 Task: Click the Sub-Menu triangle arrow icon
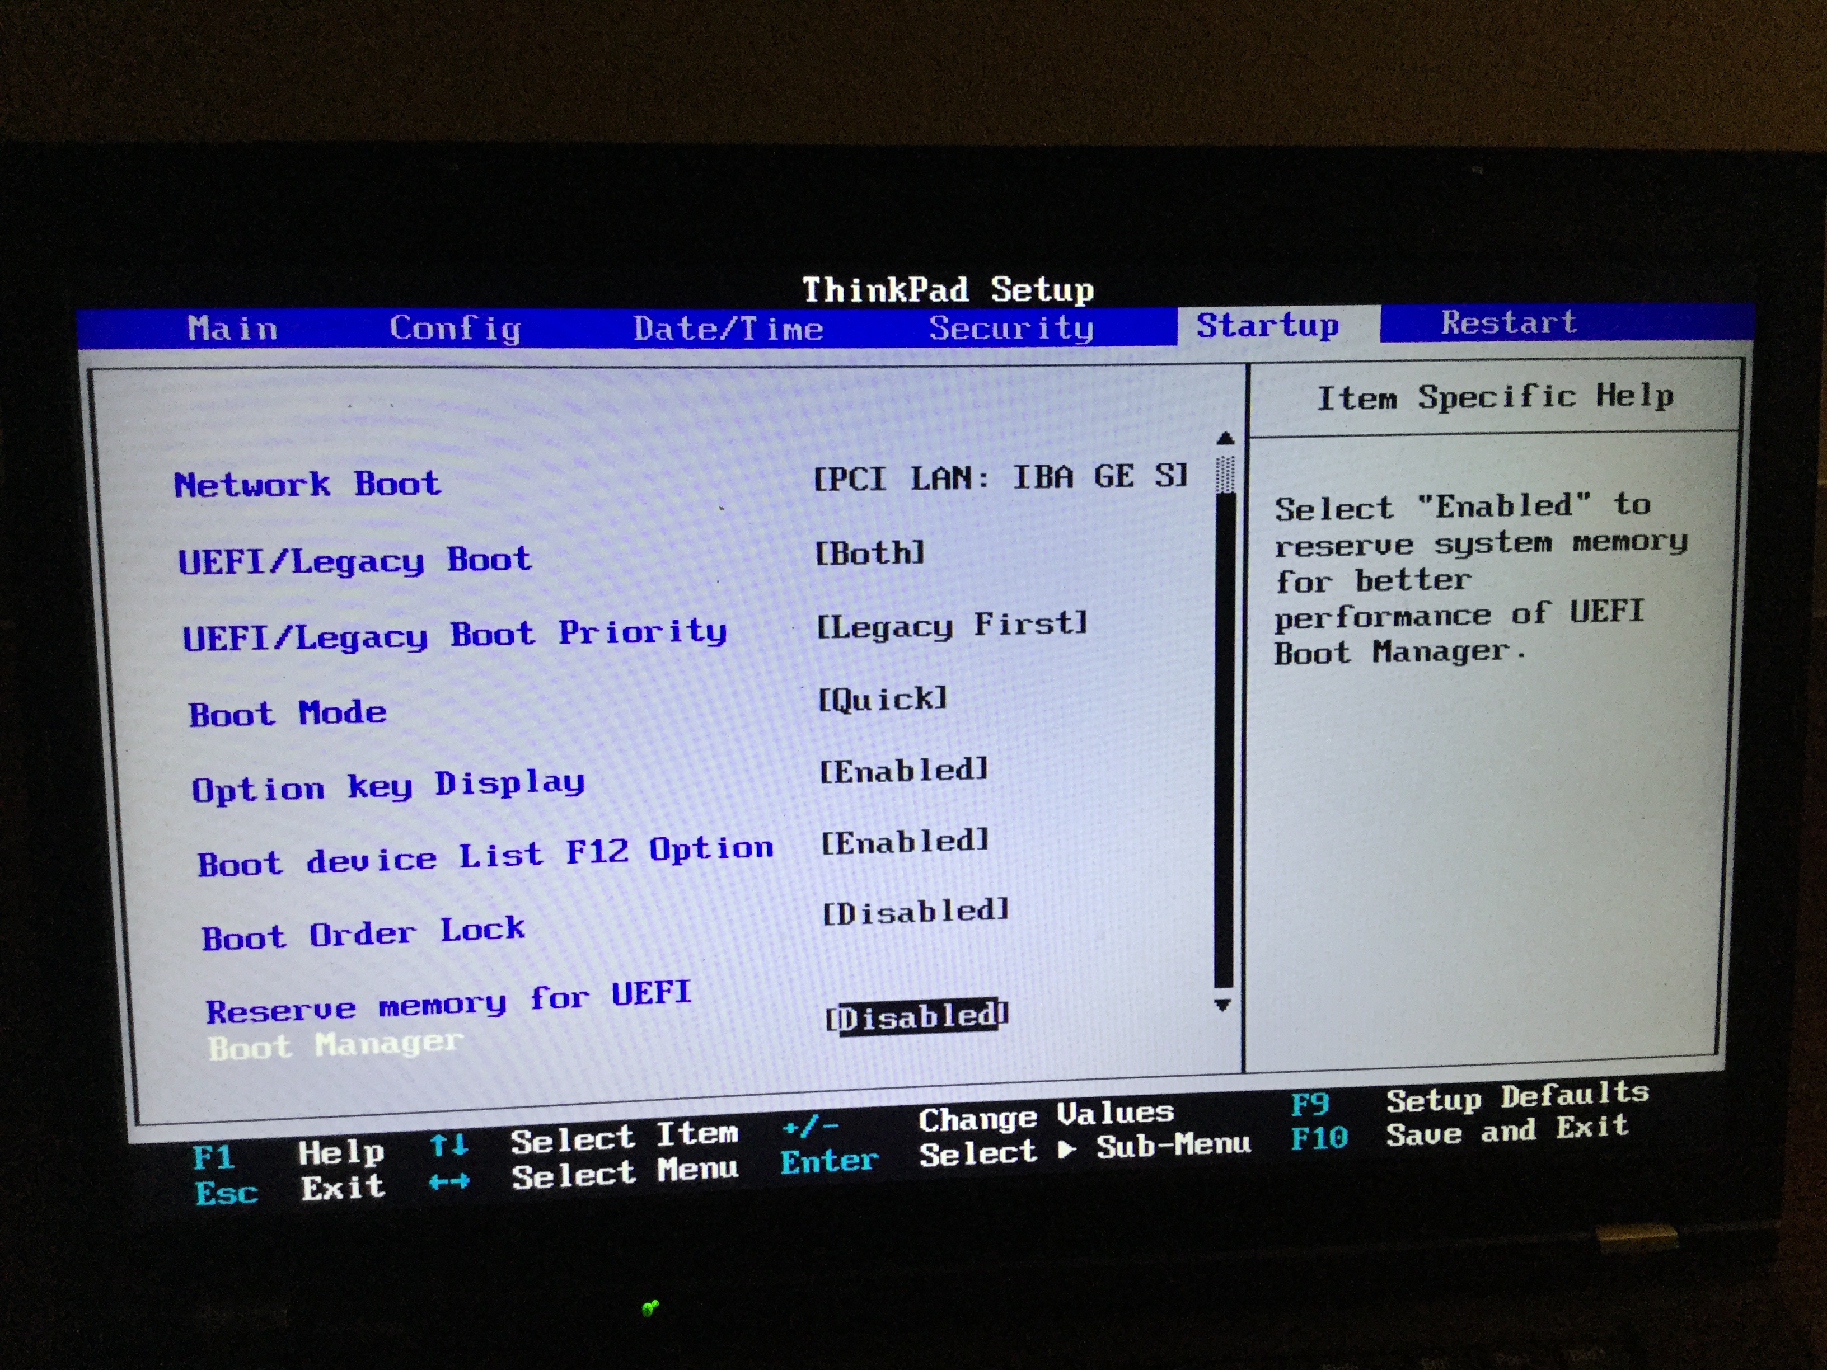pos(1066,1149)
